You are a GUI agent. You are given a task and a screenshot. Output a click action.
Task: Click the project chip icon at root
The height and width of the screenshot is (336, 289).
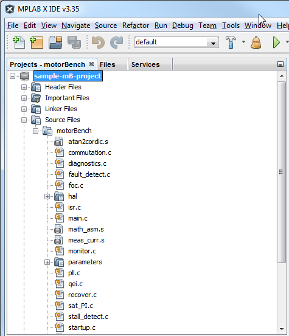[x=24, y=76]
